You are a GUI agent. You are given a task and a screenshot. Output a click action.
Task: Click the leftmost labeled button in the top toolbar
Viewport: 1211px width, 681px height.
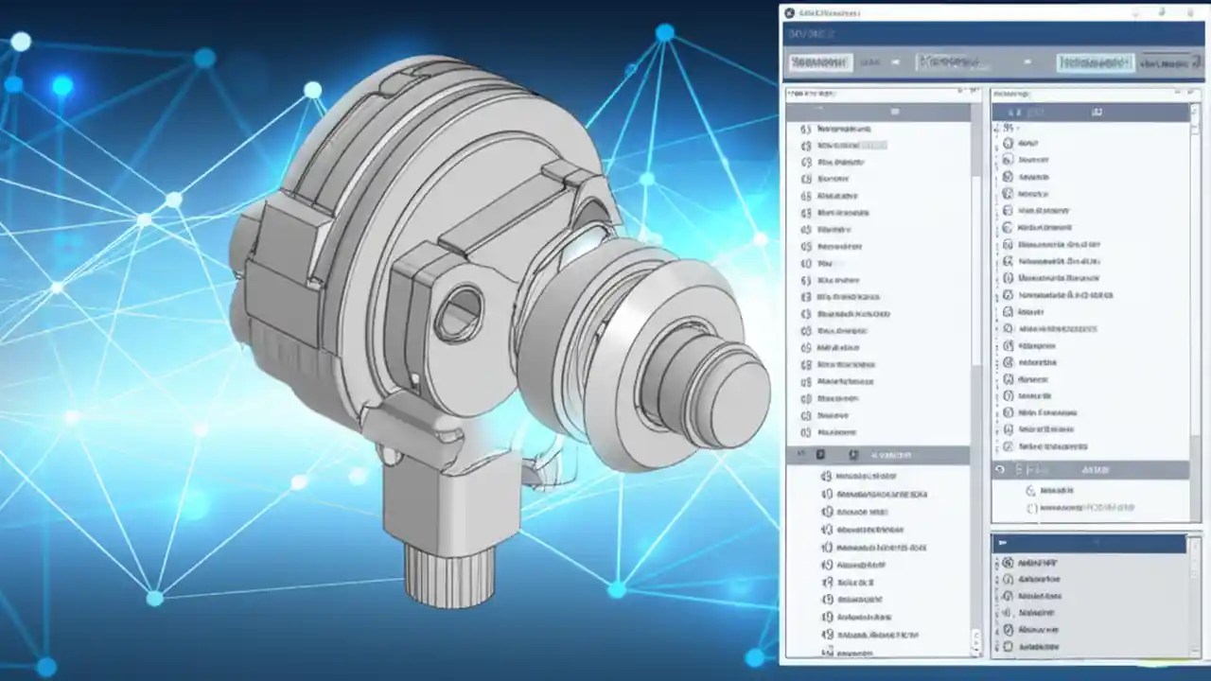[821, 62]
